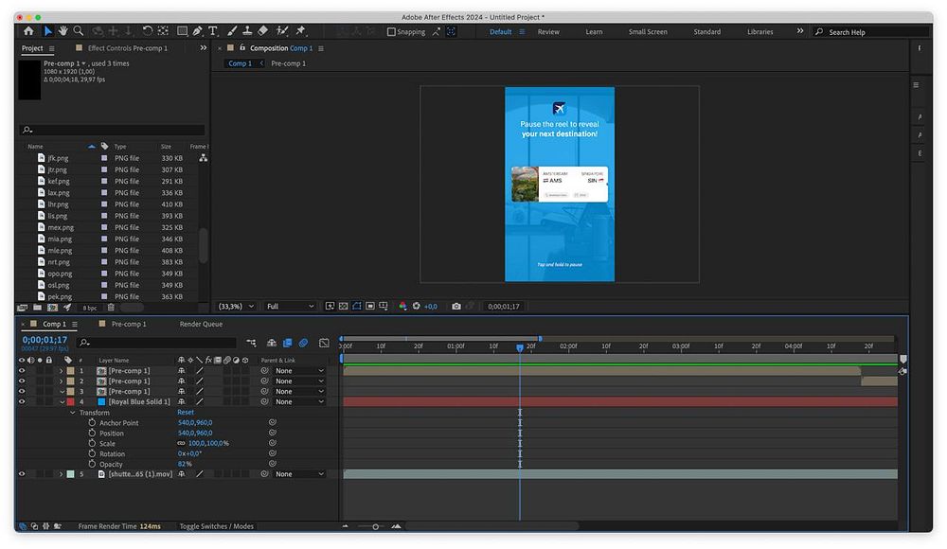Click Toggle Switches / Modes button
The height and width of the screenshot is (549, 947).
pos(216,526)
